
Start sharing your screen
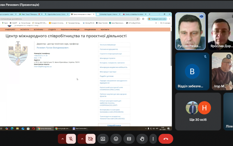point(103,139)
